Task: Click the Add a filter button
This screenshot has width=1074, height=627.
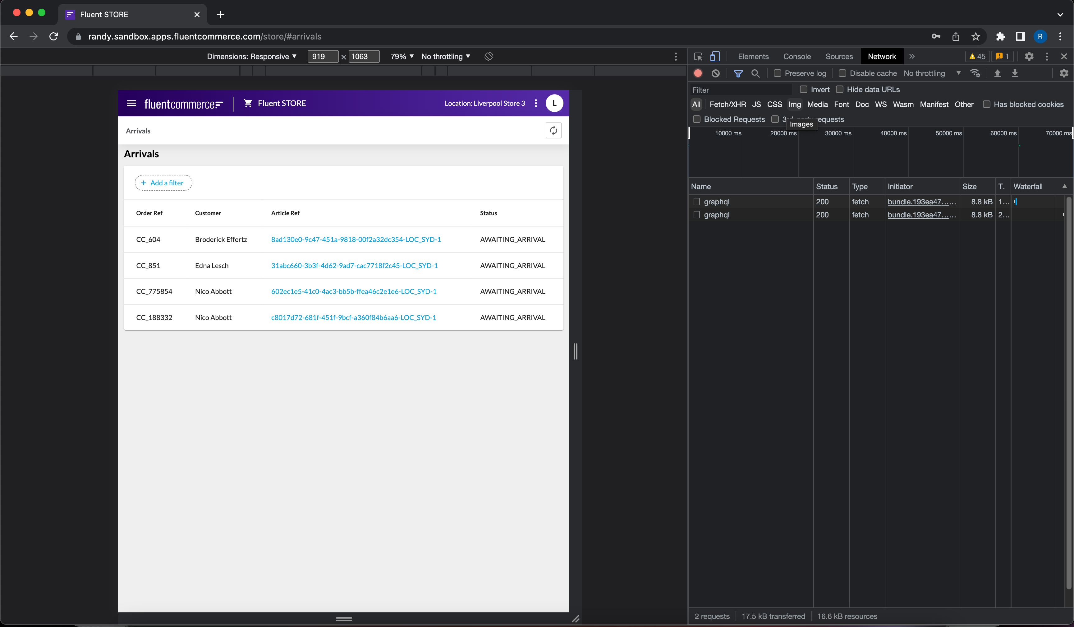Action: 163,183
